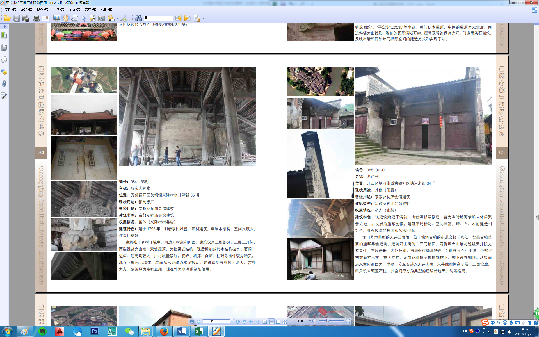
Task: Open the Comments panel in sidebar
Action: (4, 72)
